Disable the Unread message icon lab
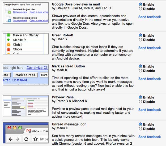The image size is (166, 146). [x=141, y=129]
